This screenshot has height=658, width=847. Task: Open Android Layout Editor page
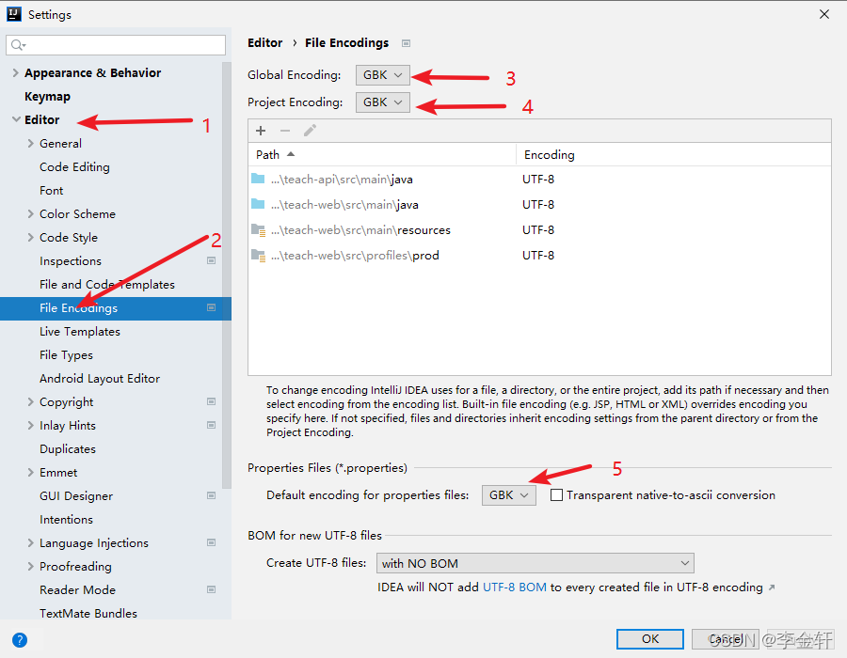coord(100,379)
